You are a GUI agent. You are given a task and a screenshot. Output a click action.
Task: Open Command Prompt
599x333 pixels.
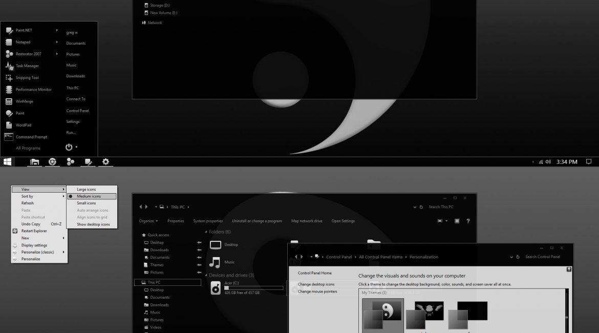tap(31, 137)
